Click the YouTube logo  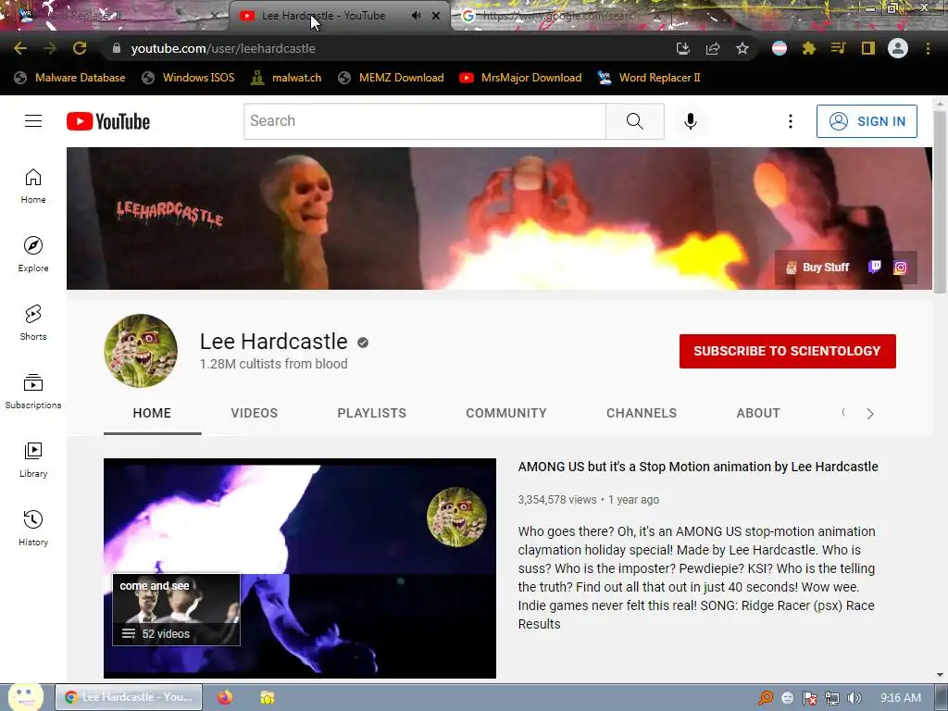(108, 121)
